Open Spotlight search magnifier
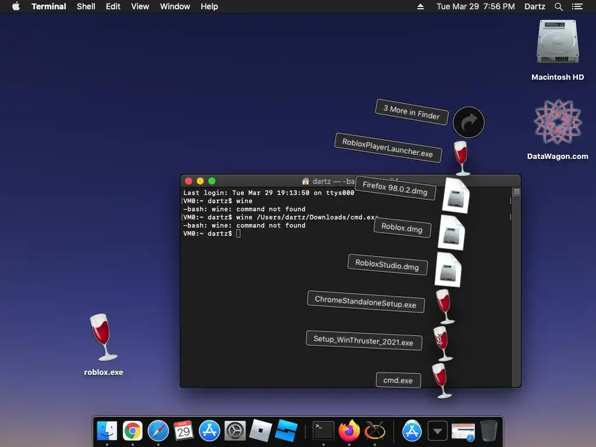The image size is (596, 447). 558,6
